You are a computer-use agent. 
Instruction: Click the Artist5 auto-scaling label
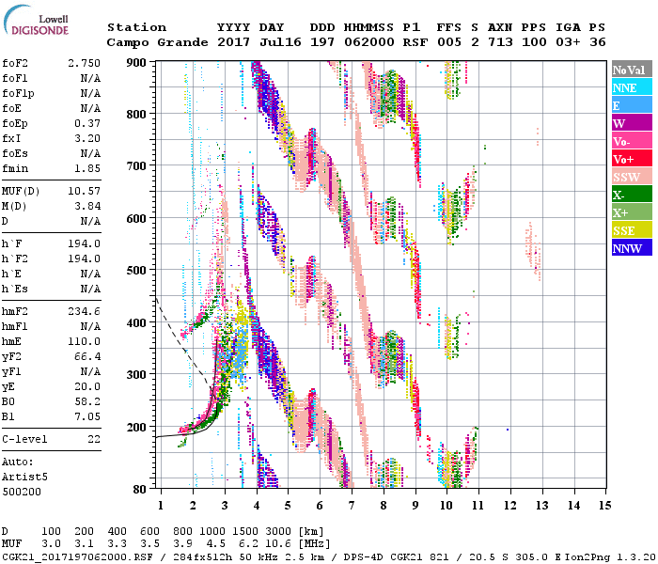(24, 477)
